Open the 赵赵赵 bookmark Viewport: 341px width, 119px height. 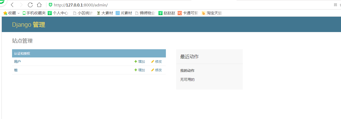pyautogui.click(x=167, y=13)
